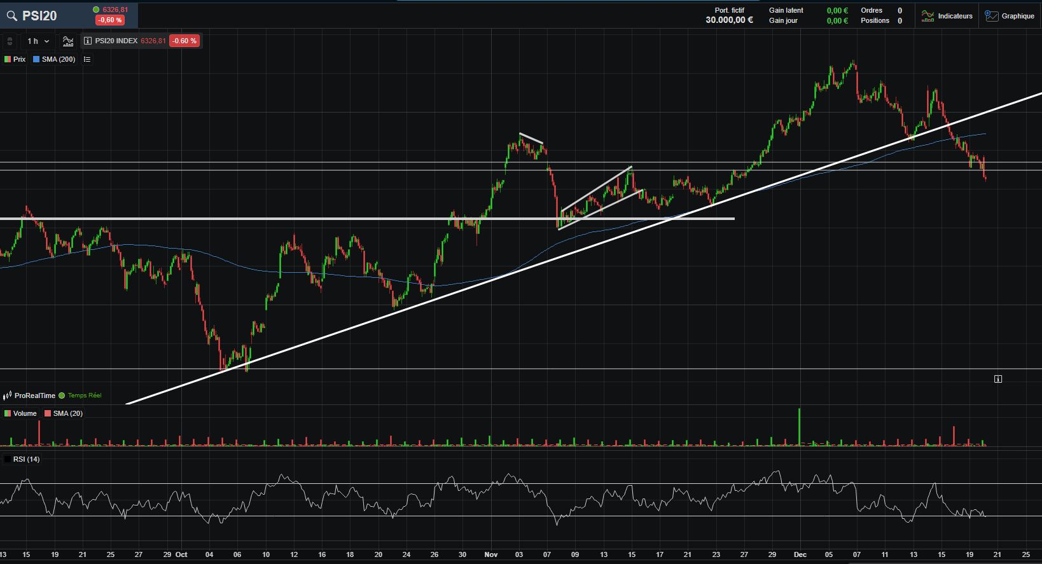Open the Indicateurs menu
Screen dimensions: 1042x564
click(x=947, y=16)
